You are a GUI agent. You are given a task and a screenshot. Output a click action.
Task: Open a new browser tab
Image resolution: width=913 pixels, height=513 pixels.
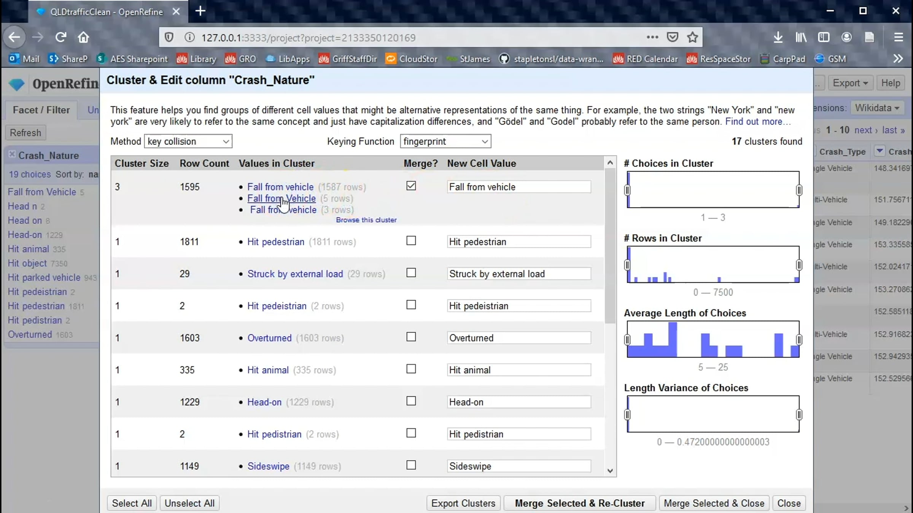pos(200,11)
